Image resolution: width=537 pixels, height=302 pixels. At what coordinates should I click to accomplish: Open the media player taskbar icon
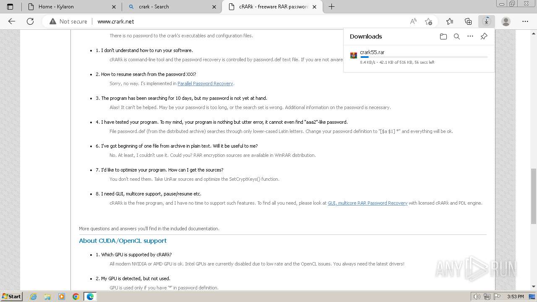(62, 297)
